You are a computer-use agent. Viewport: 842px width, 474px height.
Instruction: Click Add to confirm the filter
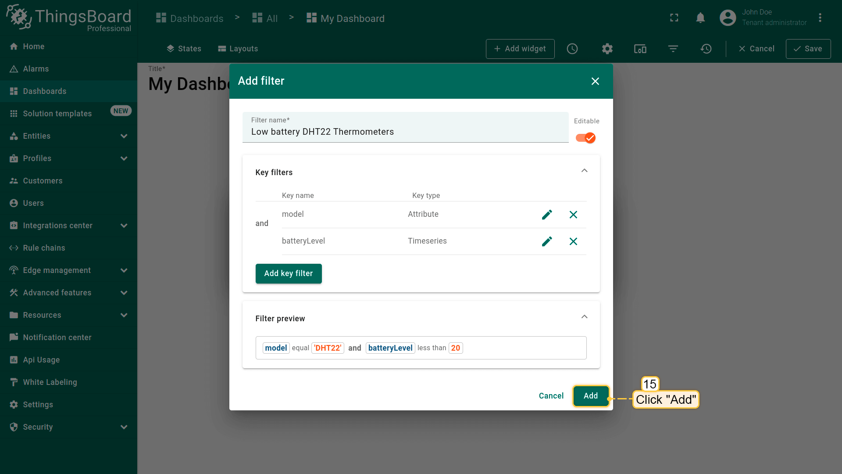coord(590,396)
